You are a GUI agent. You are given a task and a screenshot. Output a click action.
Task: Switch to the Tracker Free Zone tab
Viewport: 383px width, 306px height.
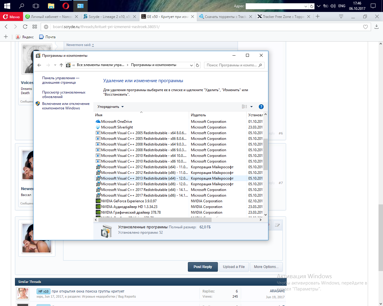[283, 17]
